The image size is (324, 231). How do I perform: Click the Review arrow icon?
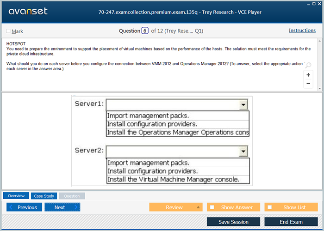pyautogui.click(x=198, y=207)
